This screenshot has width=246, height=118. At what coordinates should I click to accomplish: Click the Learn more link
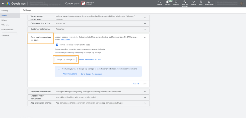pos(66,39)
